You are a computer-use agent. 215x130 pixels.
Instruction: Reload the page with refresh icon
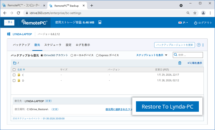(x=18, y=13)
